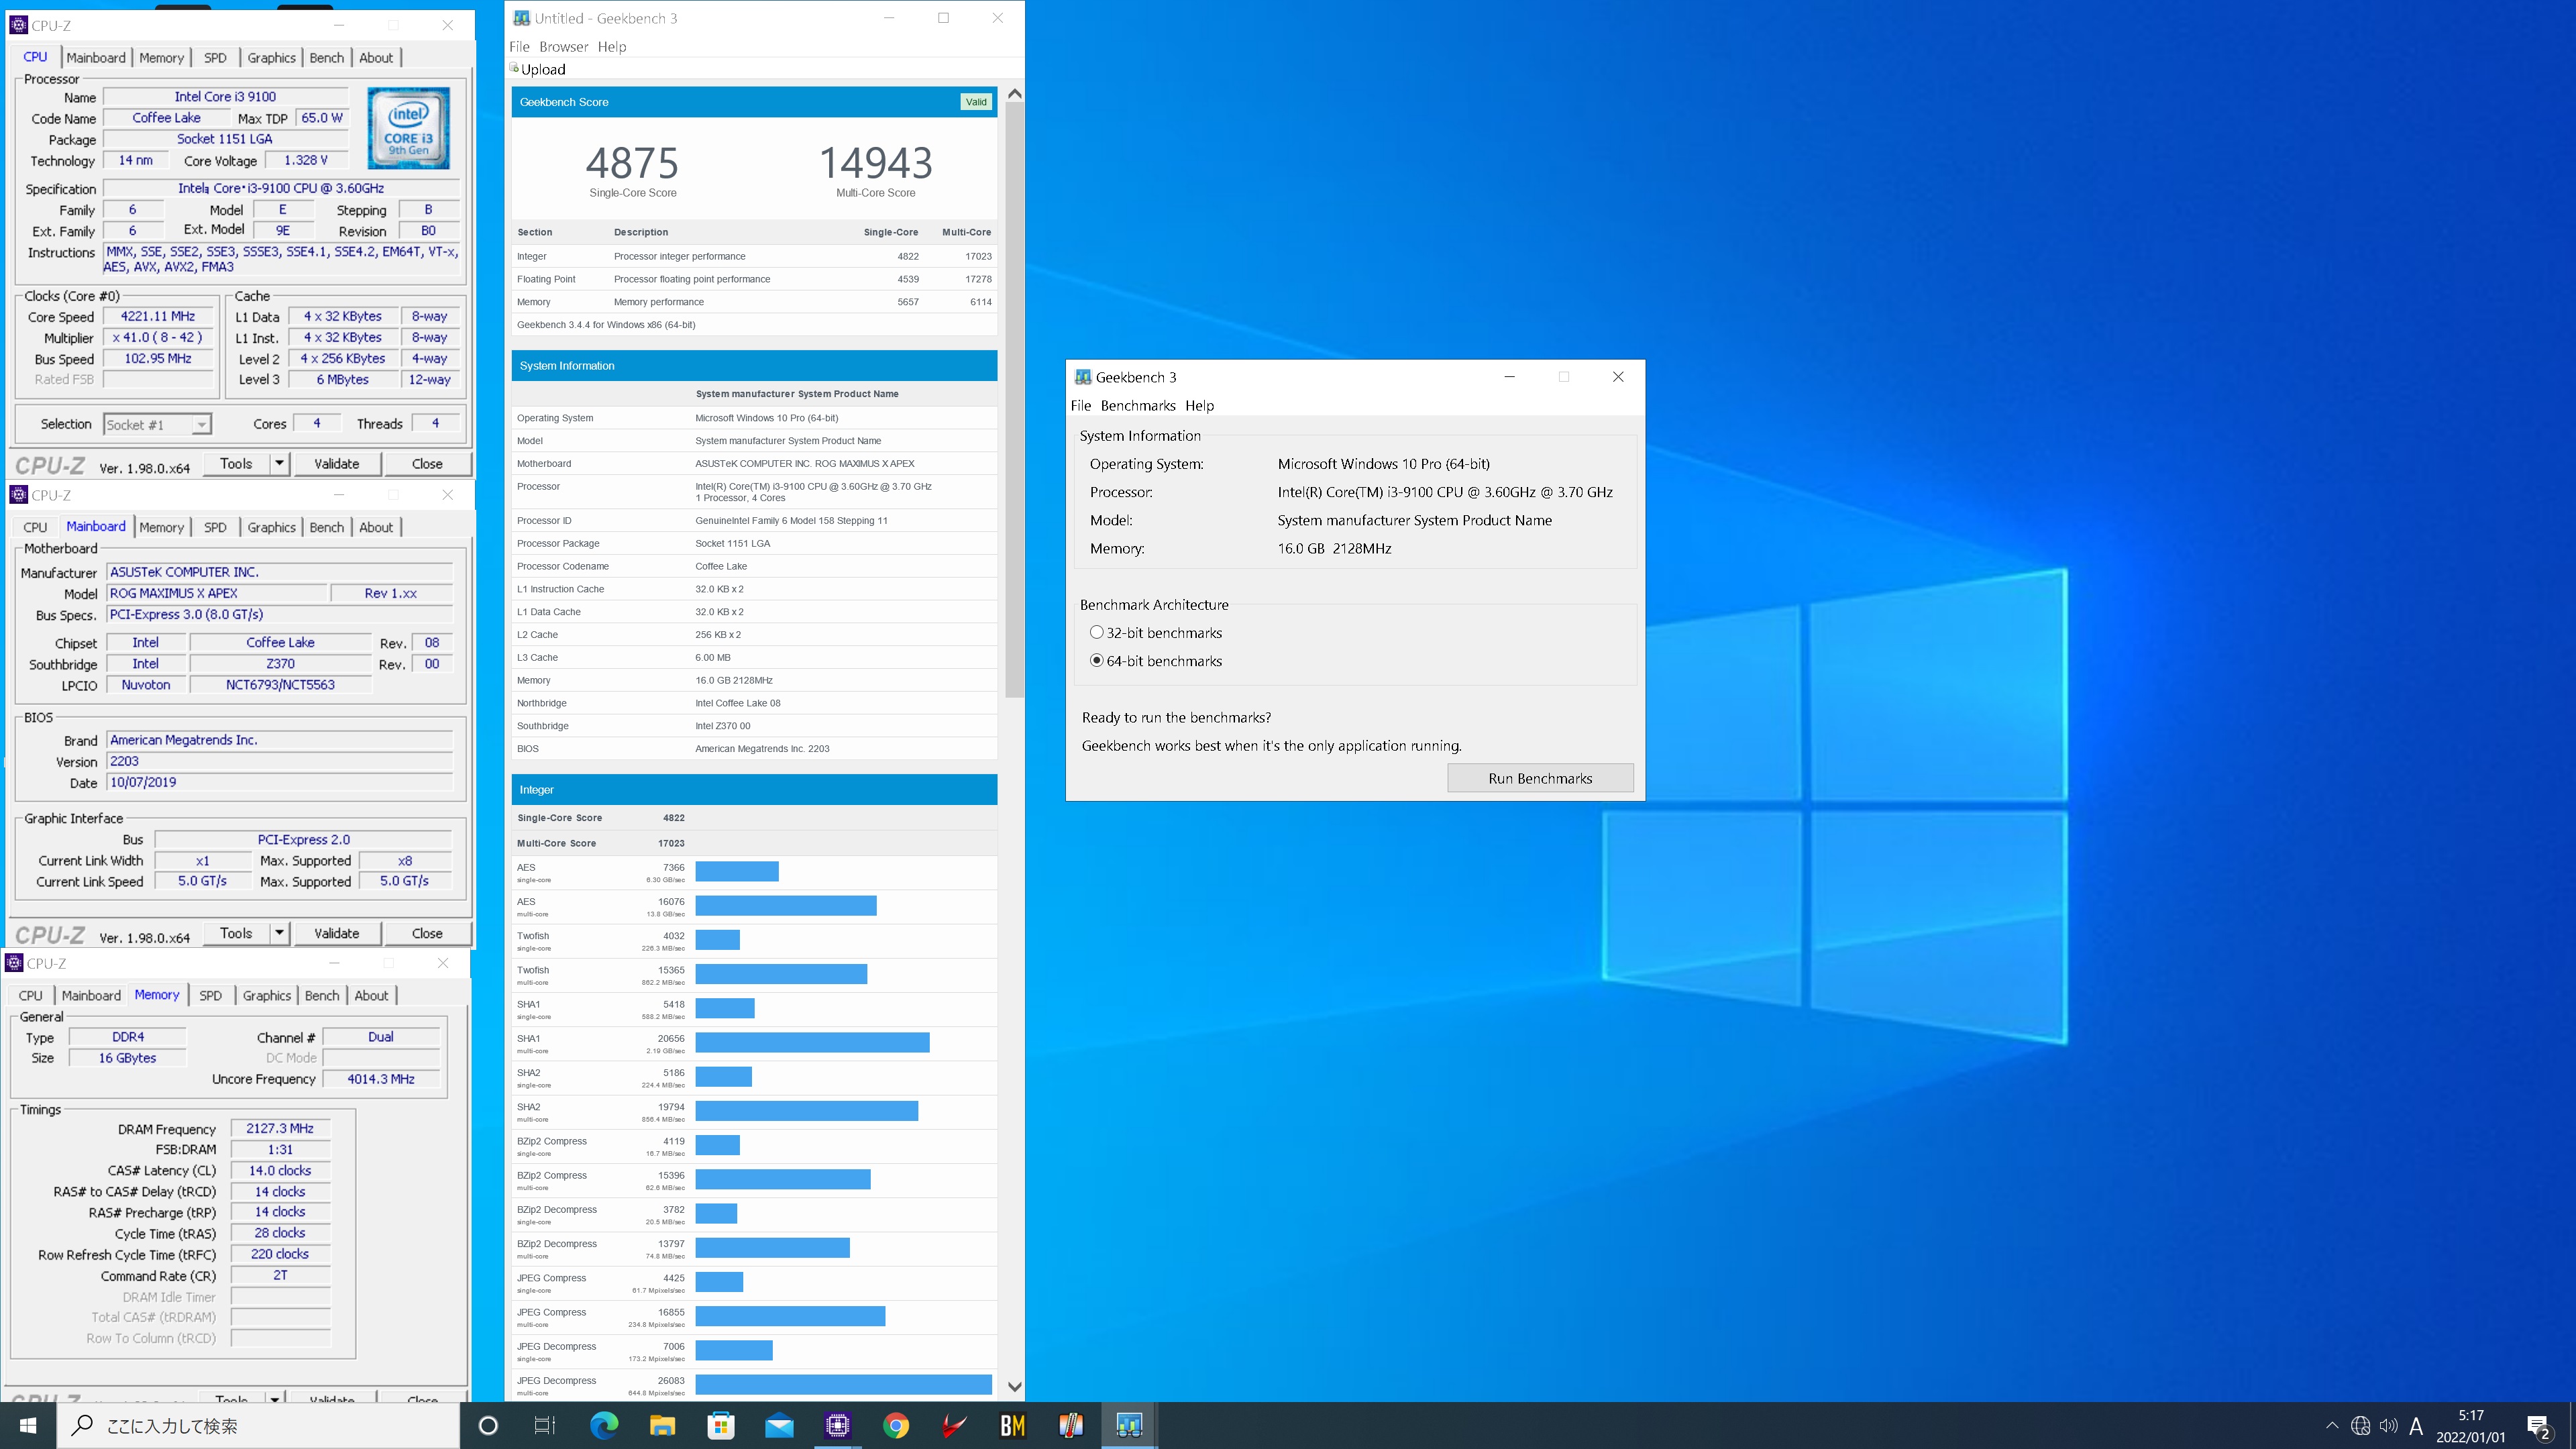The image size is (2576, 1449).
Task: Click the Intel Core i3 logo in CPU-Z
Action: point(409,128)
